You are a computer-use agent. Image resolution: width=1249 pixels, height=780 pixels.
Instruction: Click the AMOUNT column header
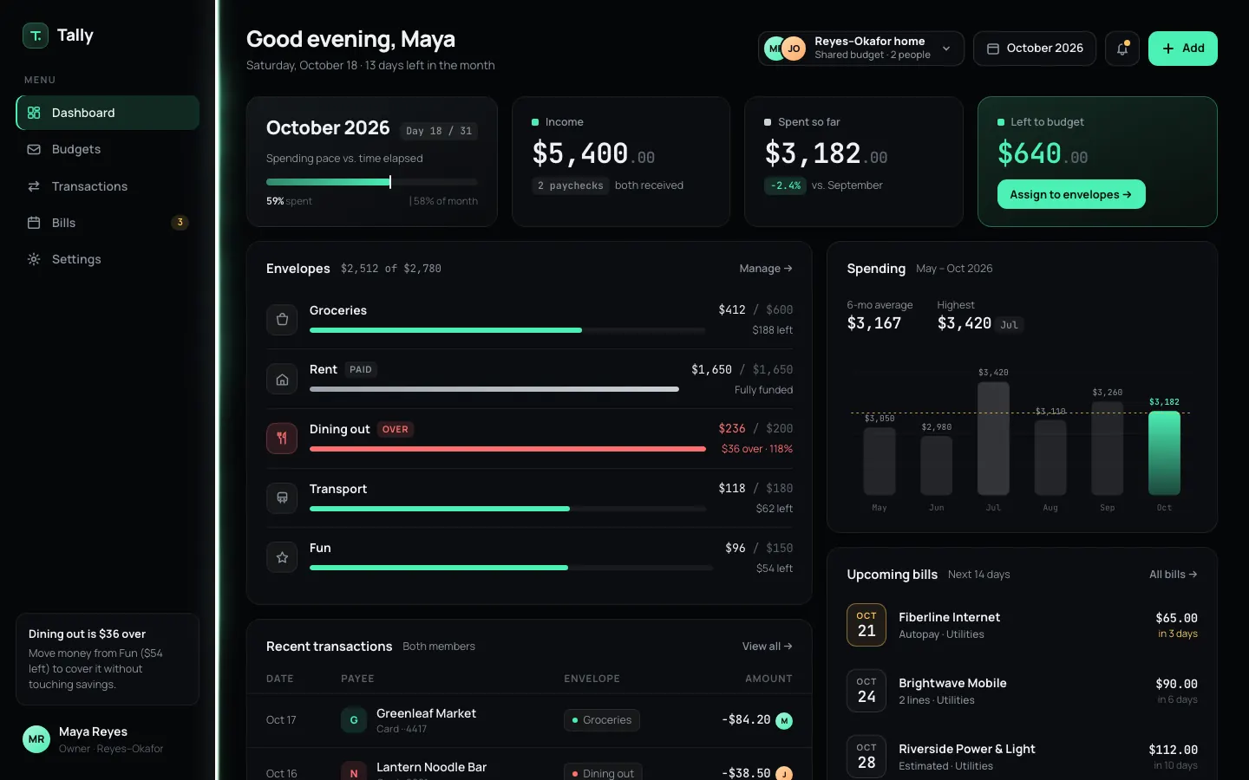pyautogui.click(x=768, y=679)
